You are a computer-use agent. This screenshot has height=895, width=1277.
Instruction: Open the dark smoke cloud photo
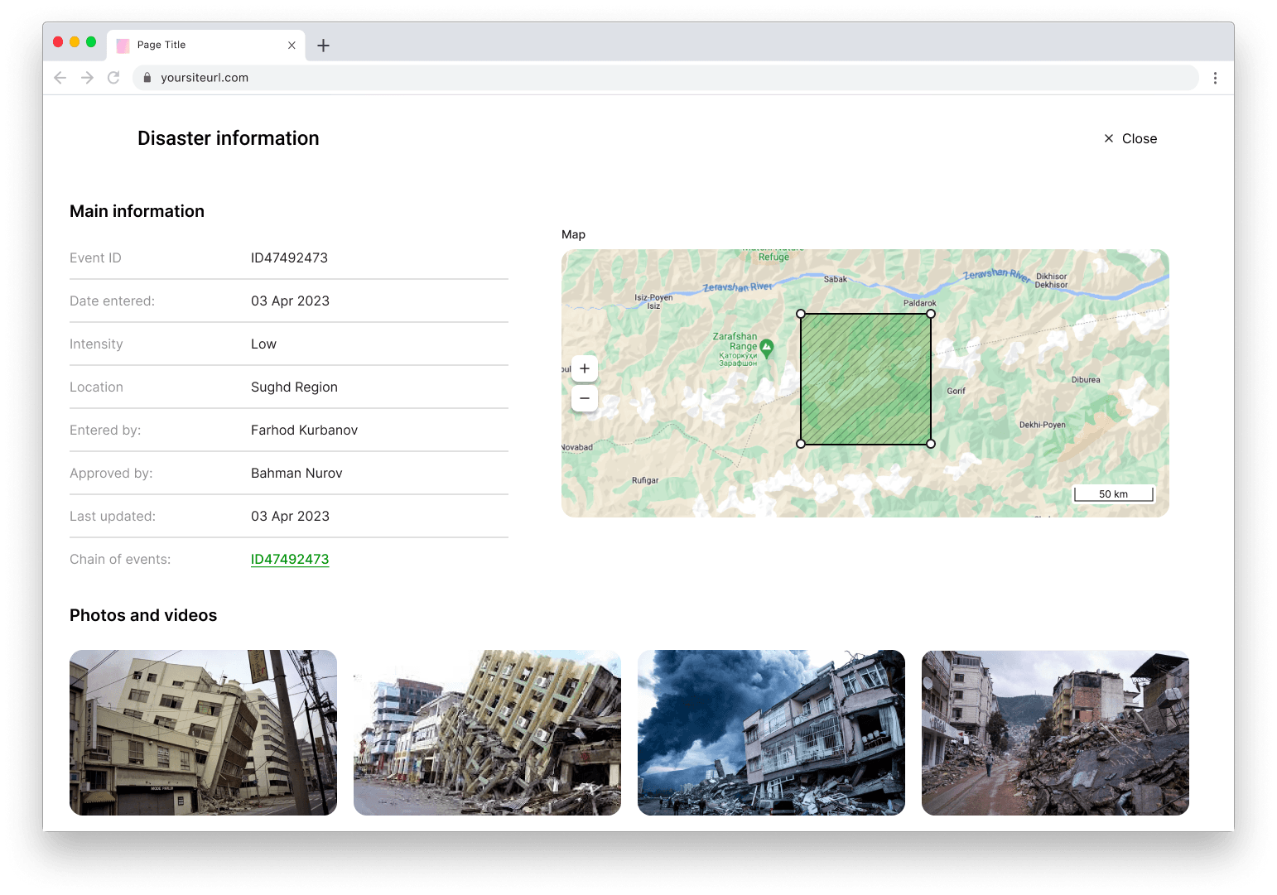(x=771, y=733)
